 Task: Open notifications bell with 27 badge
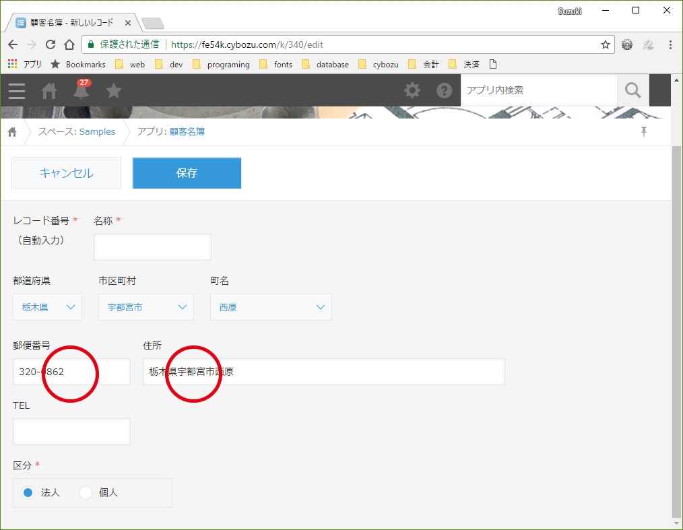tap(82, 90)
